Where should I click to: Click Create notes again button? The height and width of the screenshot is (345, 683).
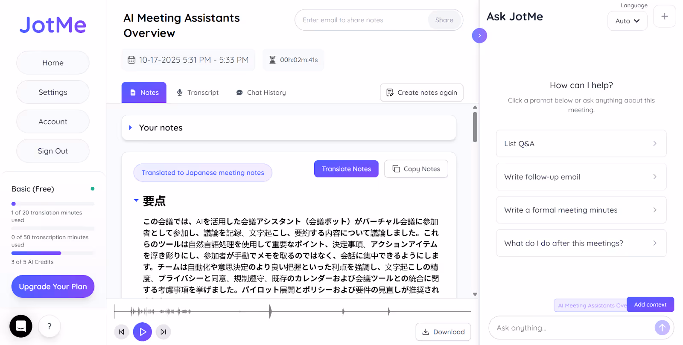(422, 93)
